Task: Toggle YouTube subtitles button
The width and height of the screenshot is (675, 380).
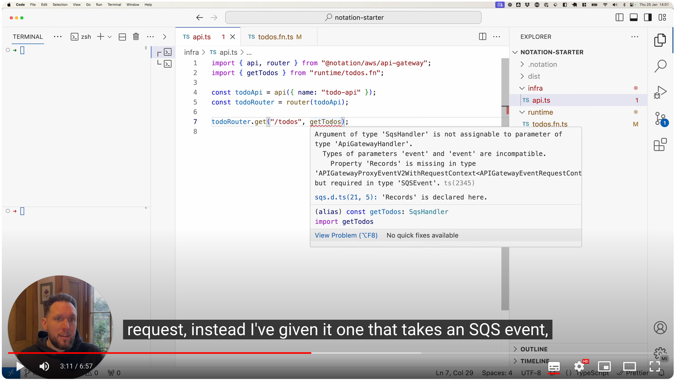Action: 554,366
